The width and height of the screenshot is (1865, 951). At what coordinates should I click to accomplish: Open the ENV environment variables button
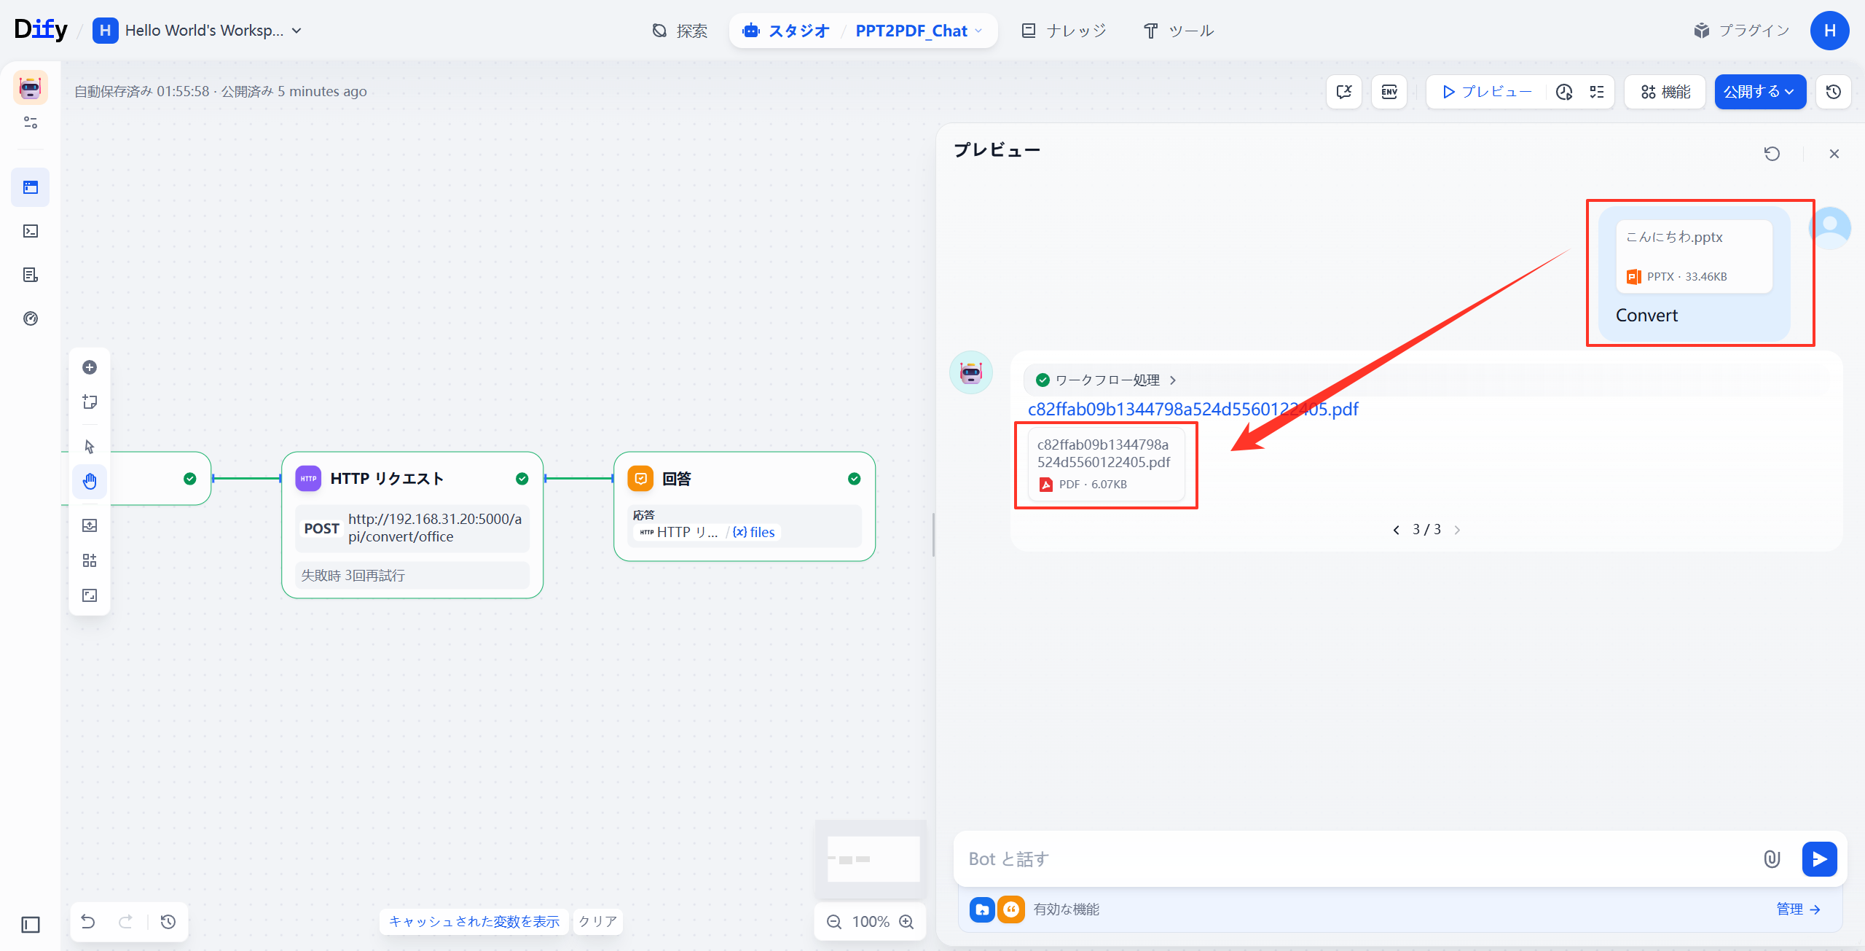click(x=1389, y=92)
